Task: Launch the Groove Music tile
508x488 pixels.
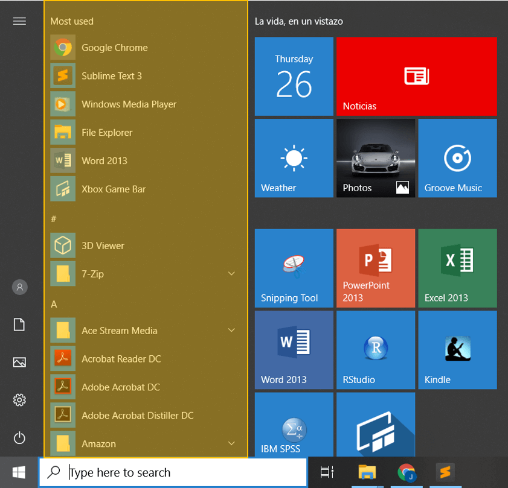Action: [457, 158]
